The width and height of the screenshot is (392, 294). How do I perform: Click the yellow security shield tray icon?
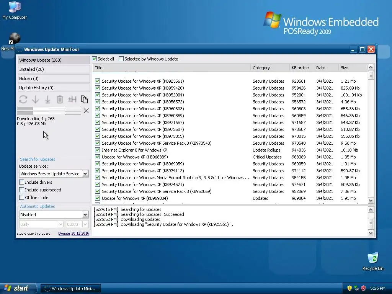tap(350, 288)
